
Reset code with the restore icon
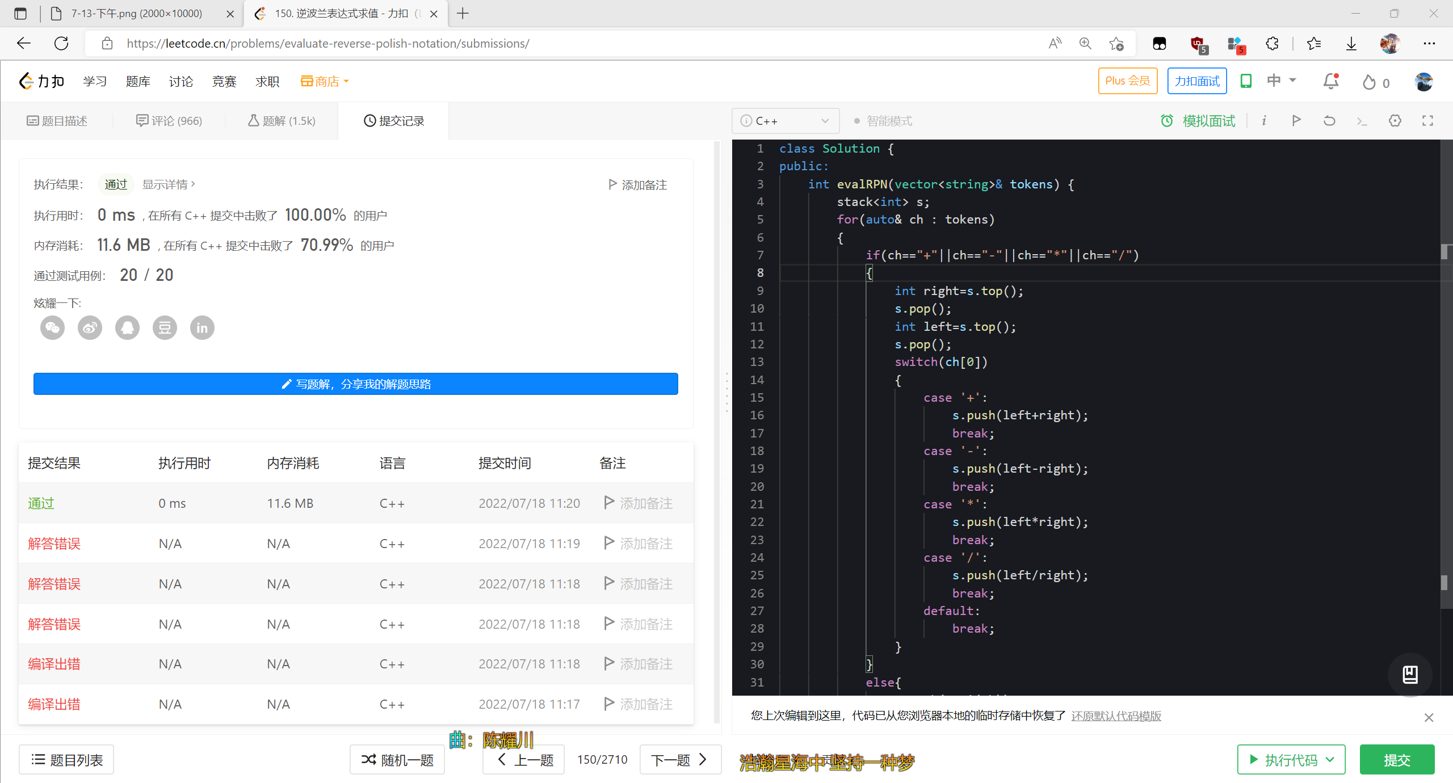1329,120
